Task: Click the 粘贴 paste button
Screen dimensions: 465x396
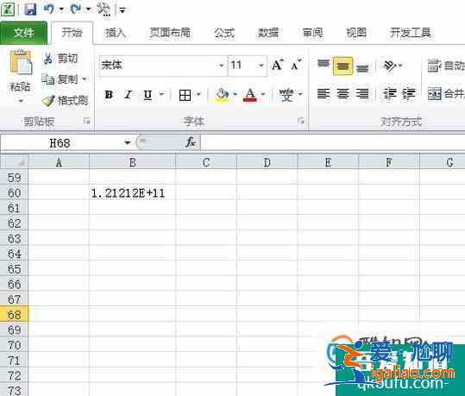Action: 21,77
